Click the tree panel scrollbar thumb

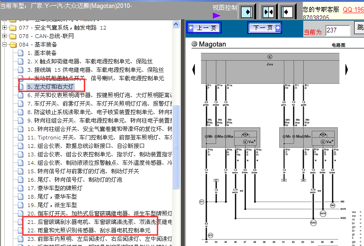click(176, 147)
